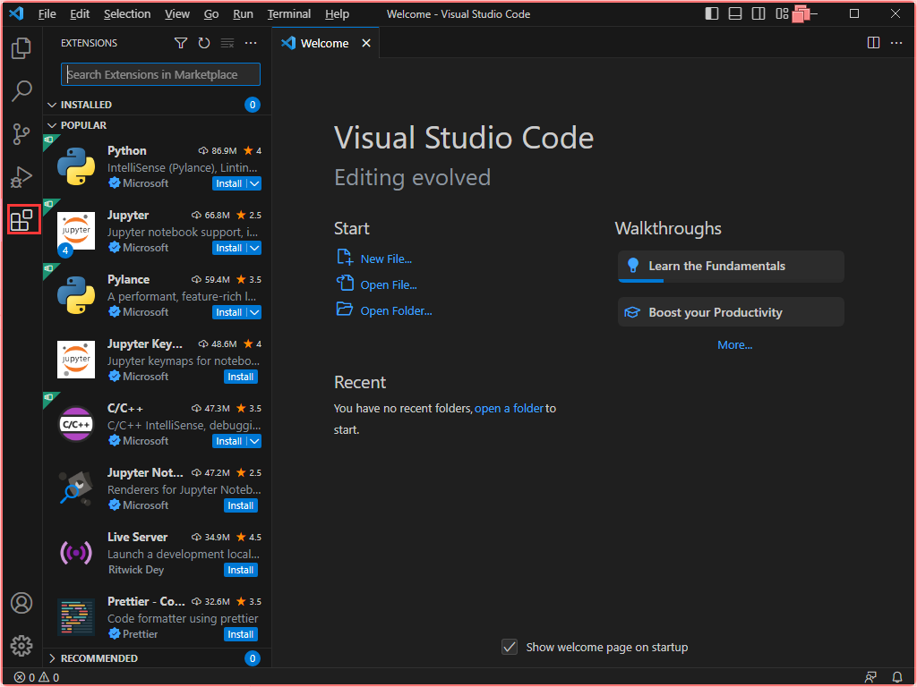Open the Run menu
Image resolution: width=917 pixels, height=687 pixels.
coord(243,13)
